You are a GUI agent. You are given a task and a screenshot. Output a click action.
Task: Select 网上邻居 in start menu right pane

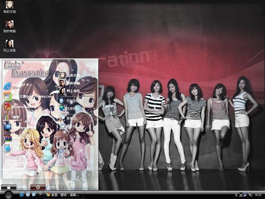pyautogui.click(x=70, y=91)
